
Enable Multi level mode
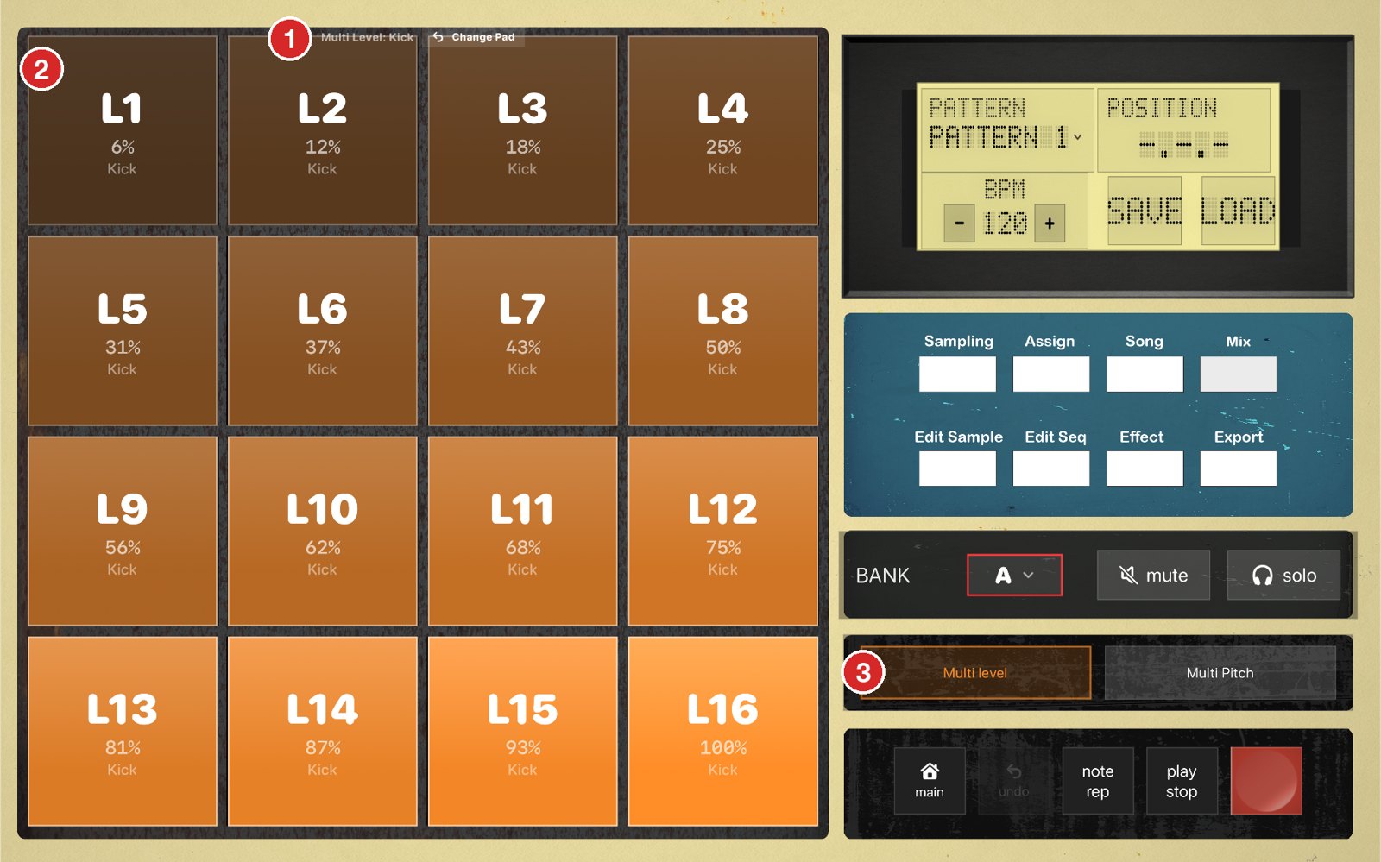pos(975,673)
